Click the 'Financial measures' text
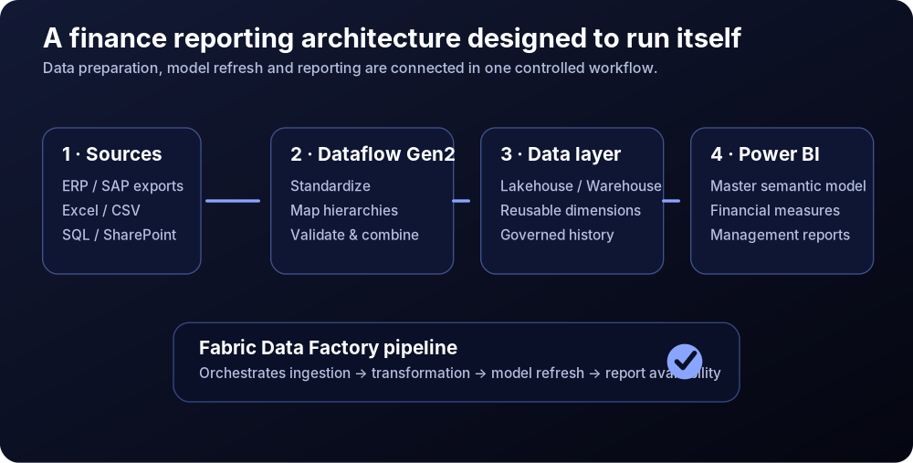 (775, 210)
